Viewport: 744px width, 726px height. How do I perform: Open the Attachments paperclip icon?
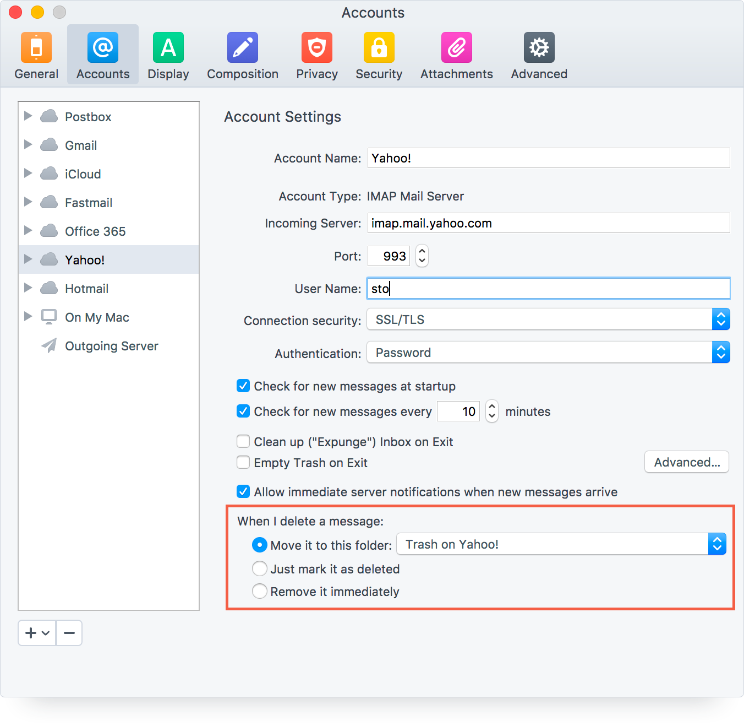click(x=456, y=47)
